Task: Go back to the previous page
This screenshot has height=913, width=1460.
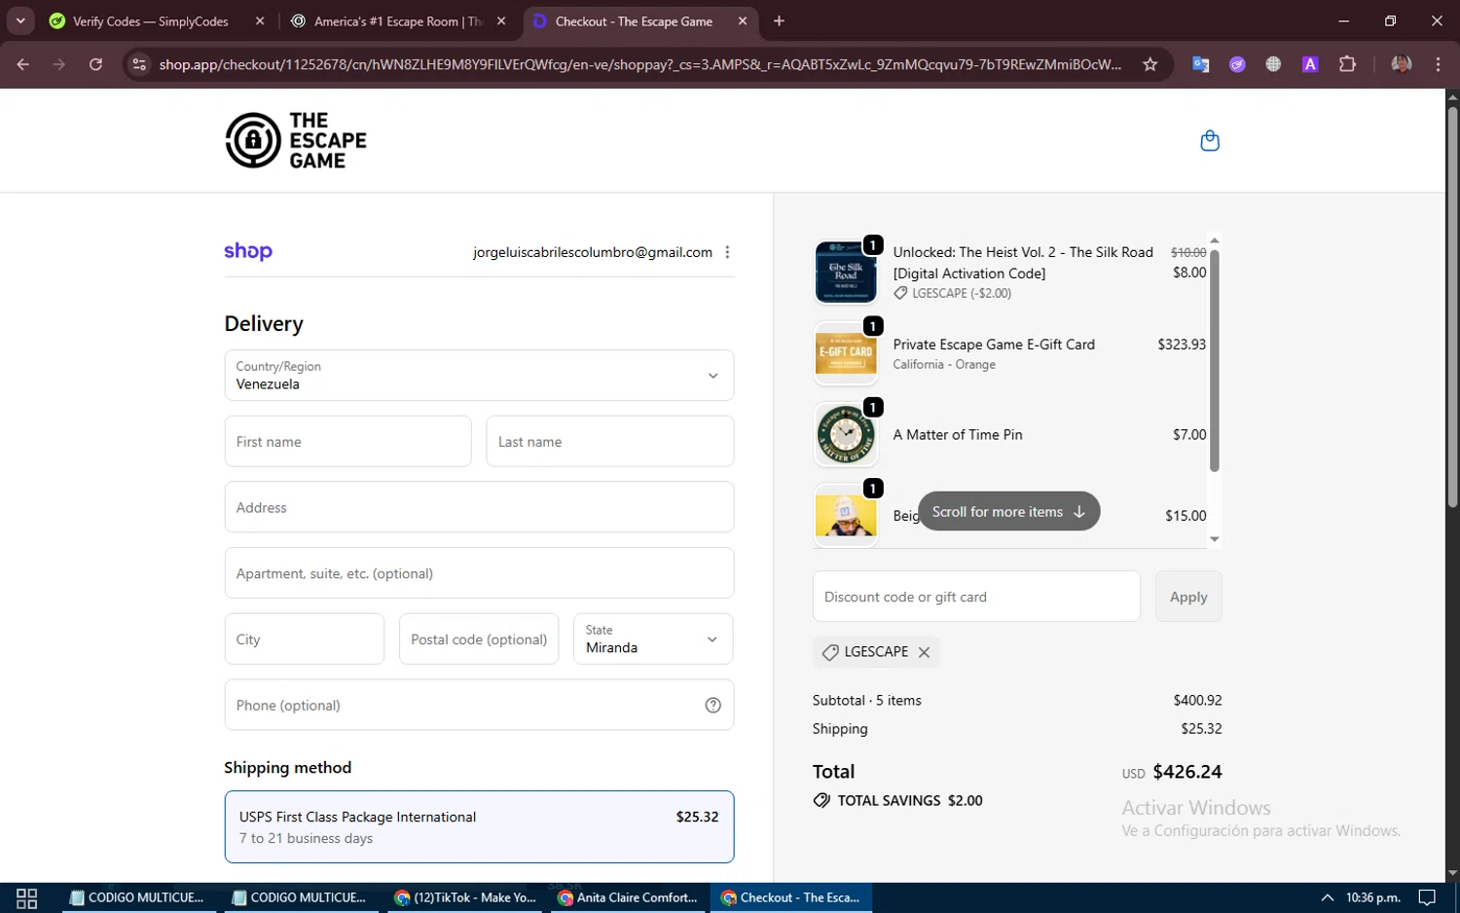Action: [x=23, y=64]
